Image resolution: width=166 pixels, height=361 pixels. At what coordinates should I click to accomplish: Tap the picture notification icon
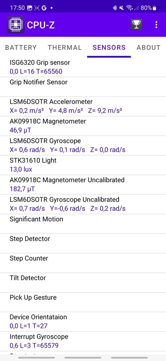(x=29, y=8)
